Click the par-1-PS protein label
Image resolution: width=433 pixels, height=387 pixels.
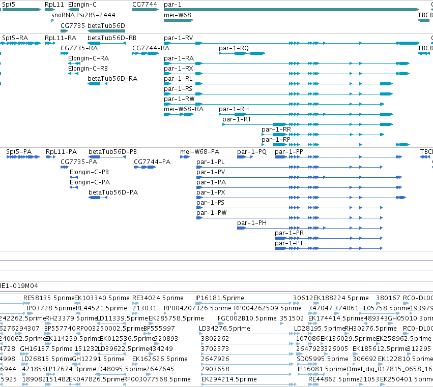[x=211, y=203]
